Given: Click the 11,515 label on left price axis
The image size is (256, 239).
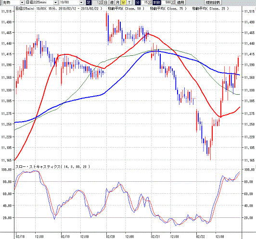Looking at the screenshot, I should click(x=7, y=11).
